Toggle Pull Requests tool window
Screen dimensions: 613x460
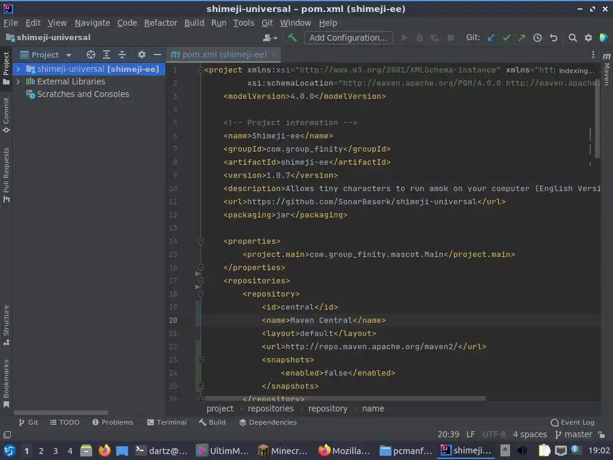click(x=6, y=175)
